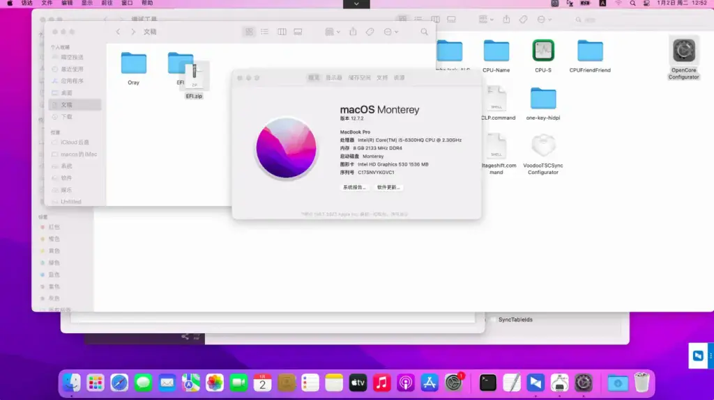Open the CPUFriendFriend folder
Image resolution: width=714 pixels, height=400 pixels.
coord(590,51)
